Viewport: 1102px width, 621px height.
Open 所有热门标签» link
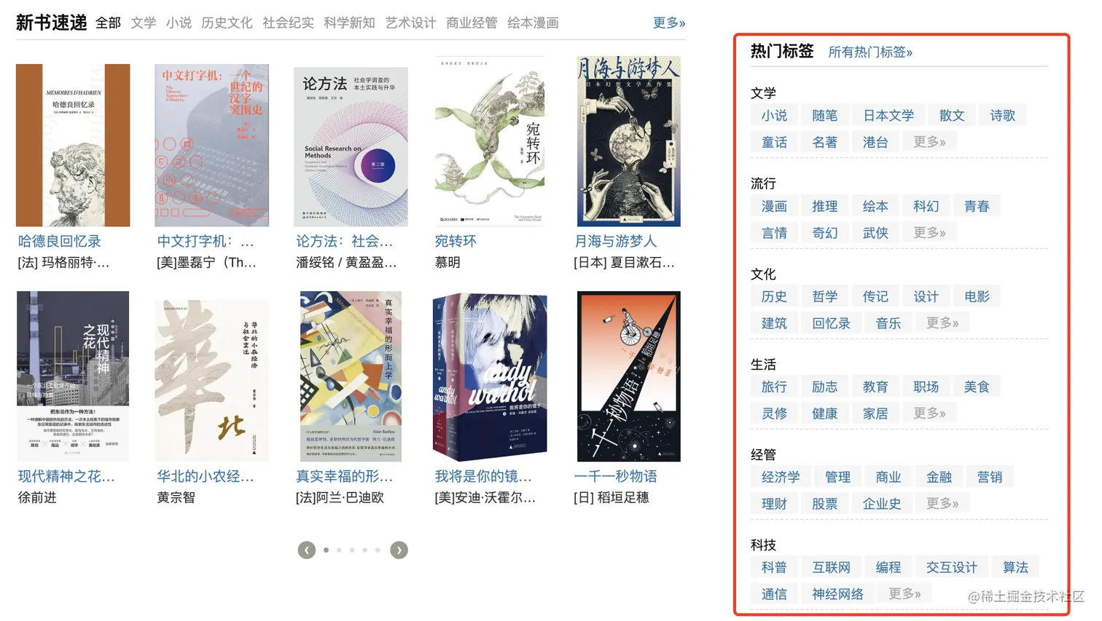point(870,52)
